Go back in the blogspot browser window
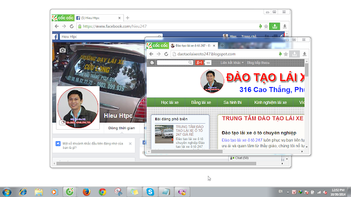The height and width of the screenshot is (197, 351). click(151, 54)
